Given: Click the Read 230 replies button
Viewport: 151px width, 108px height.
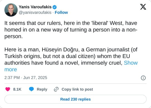Looking at the screenshot, I should [x=75, y=99].
